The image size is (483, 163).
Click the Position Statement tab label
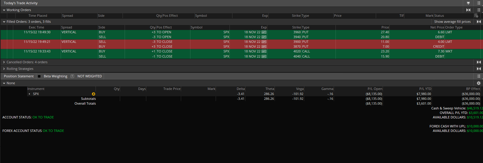(19, 76)
